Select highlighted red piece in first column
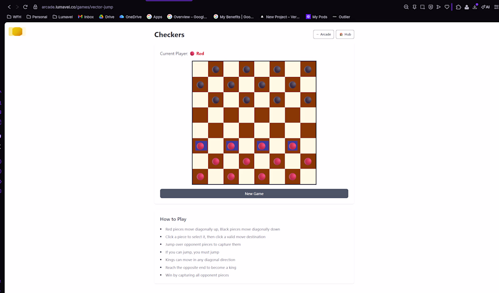The height and width of the screenshot is (293, 499). (201, 146)
